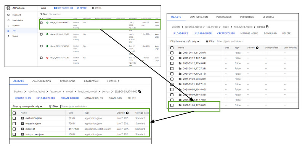Screen dimensions: 305x149
Task: Click CREATE FOLDER in bert-qa panel
Action: click(x=226, y=33)
